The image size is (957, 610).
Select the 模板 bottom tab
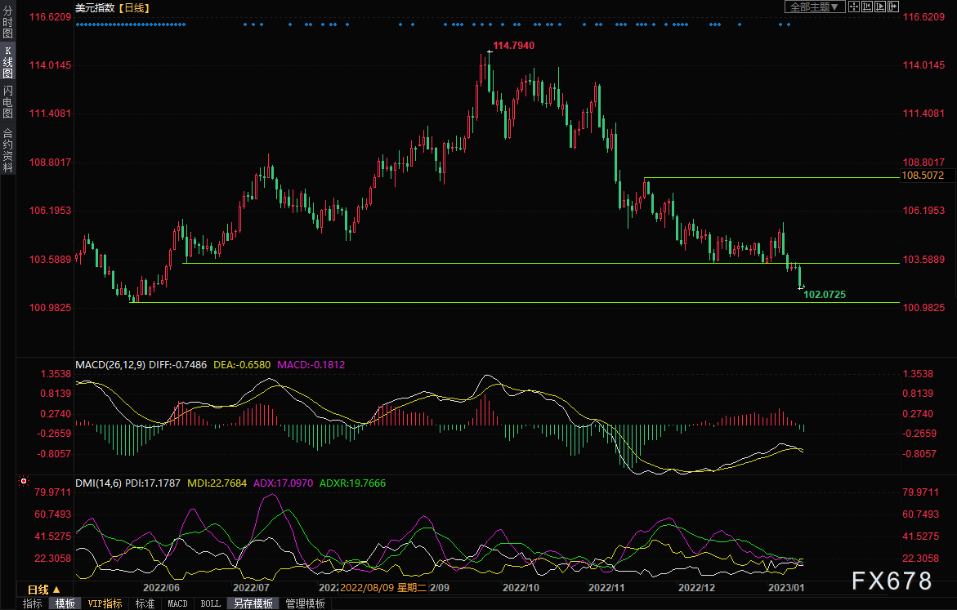65,604
